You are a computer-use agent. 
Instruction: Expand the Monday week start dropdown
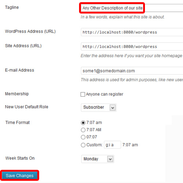click(98, 159)
